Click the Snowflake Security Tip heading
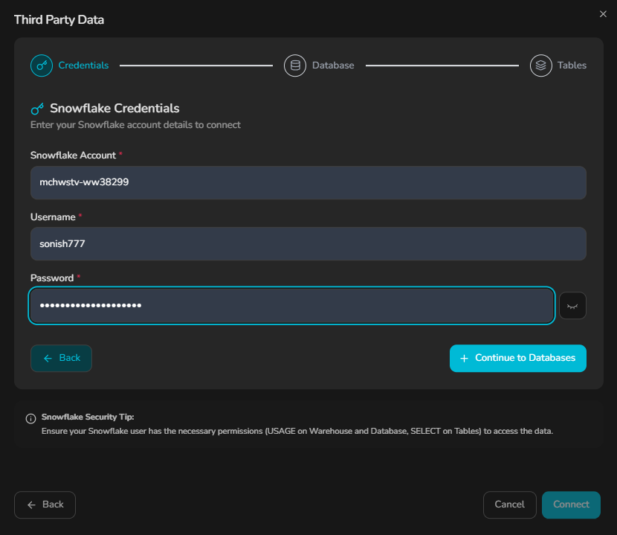 coord(88,417)
